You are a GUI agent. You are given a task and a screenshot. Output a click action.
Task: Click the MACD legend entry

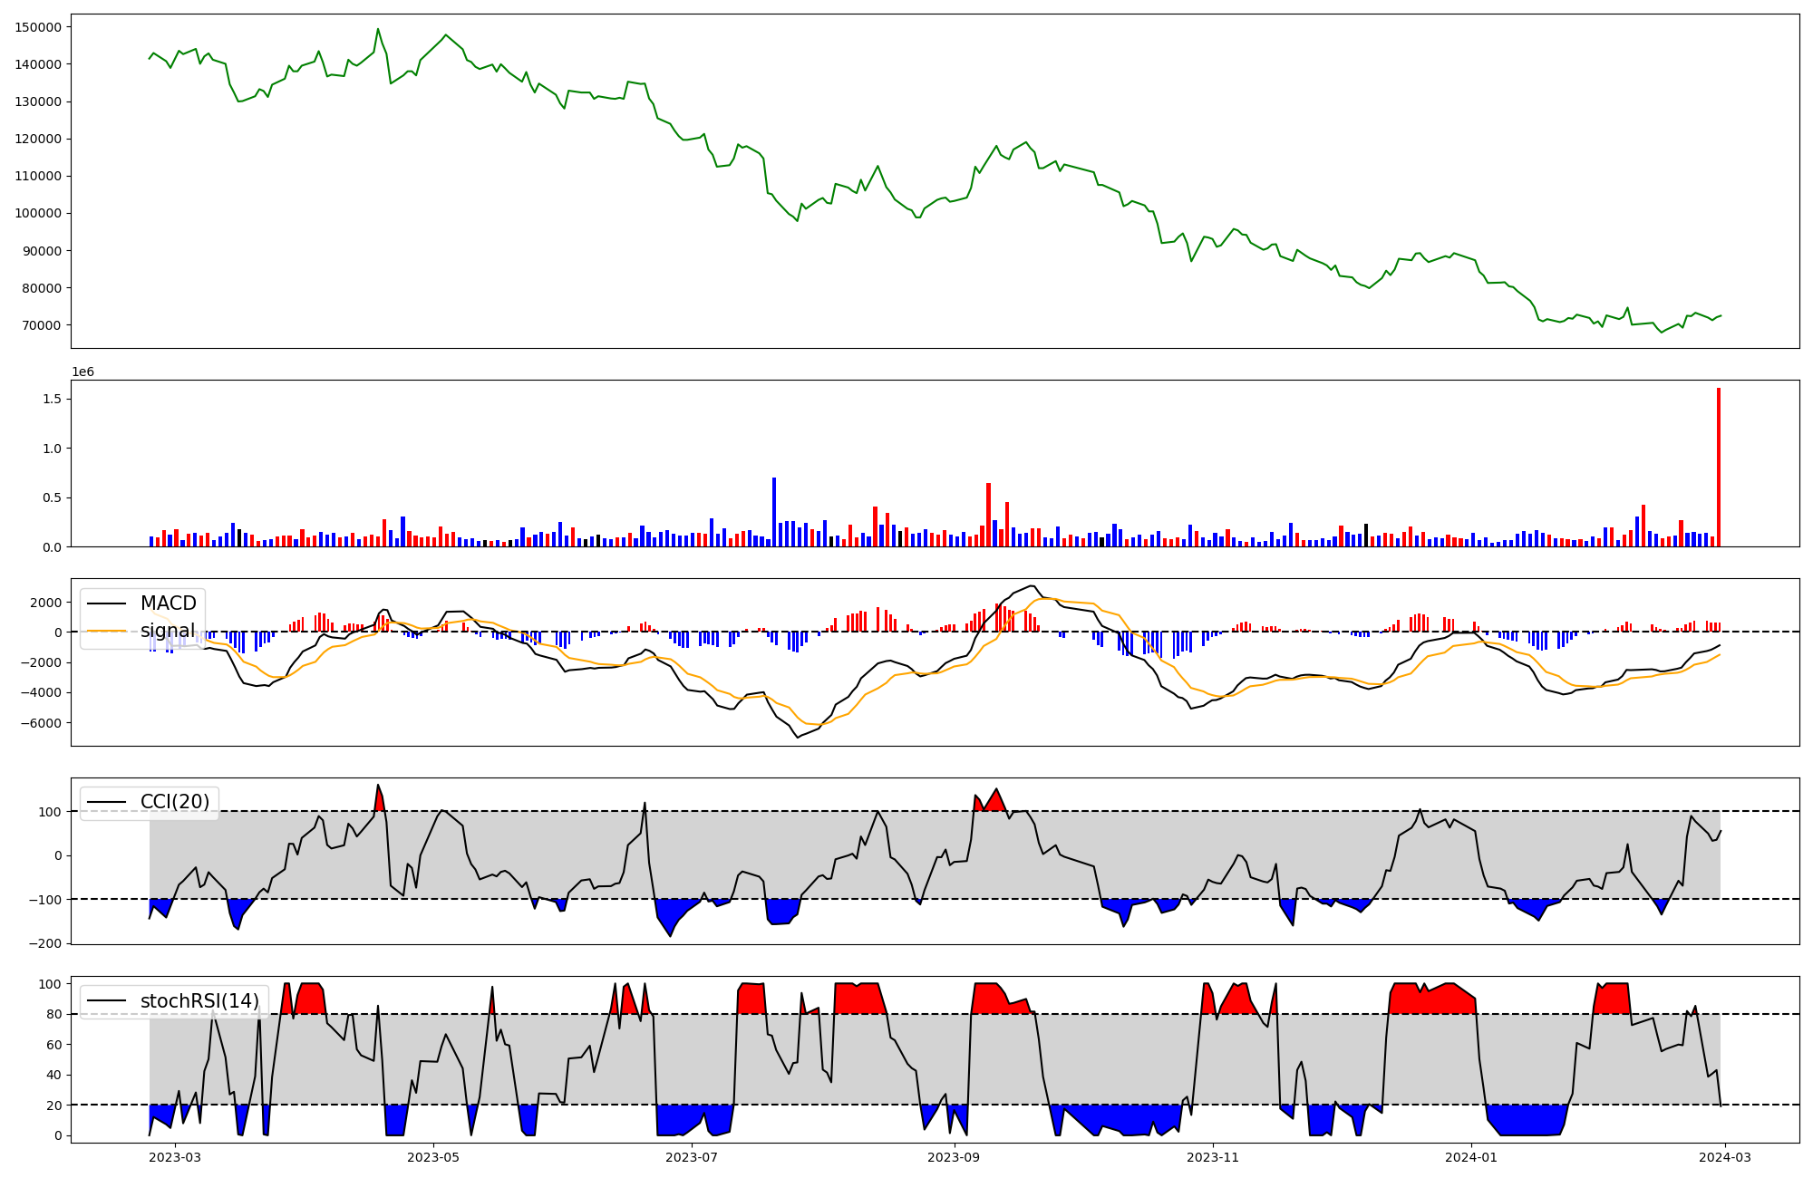click(x=168, y=603)
